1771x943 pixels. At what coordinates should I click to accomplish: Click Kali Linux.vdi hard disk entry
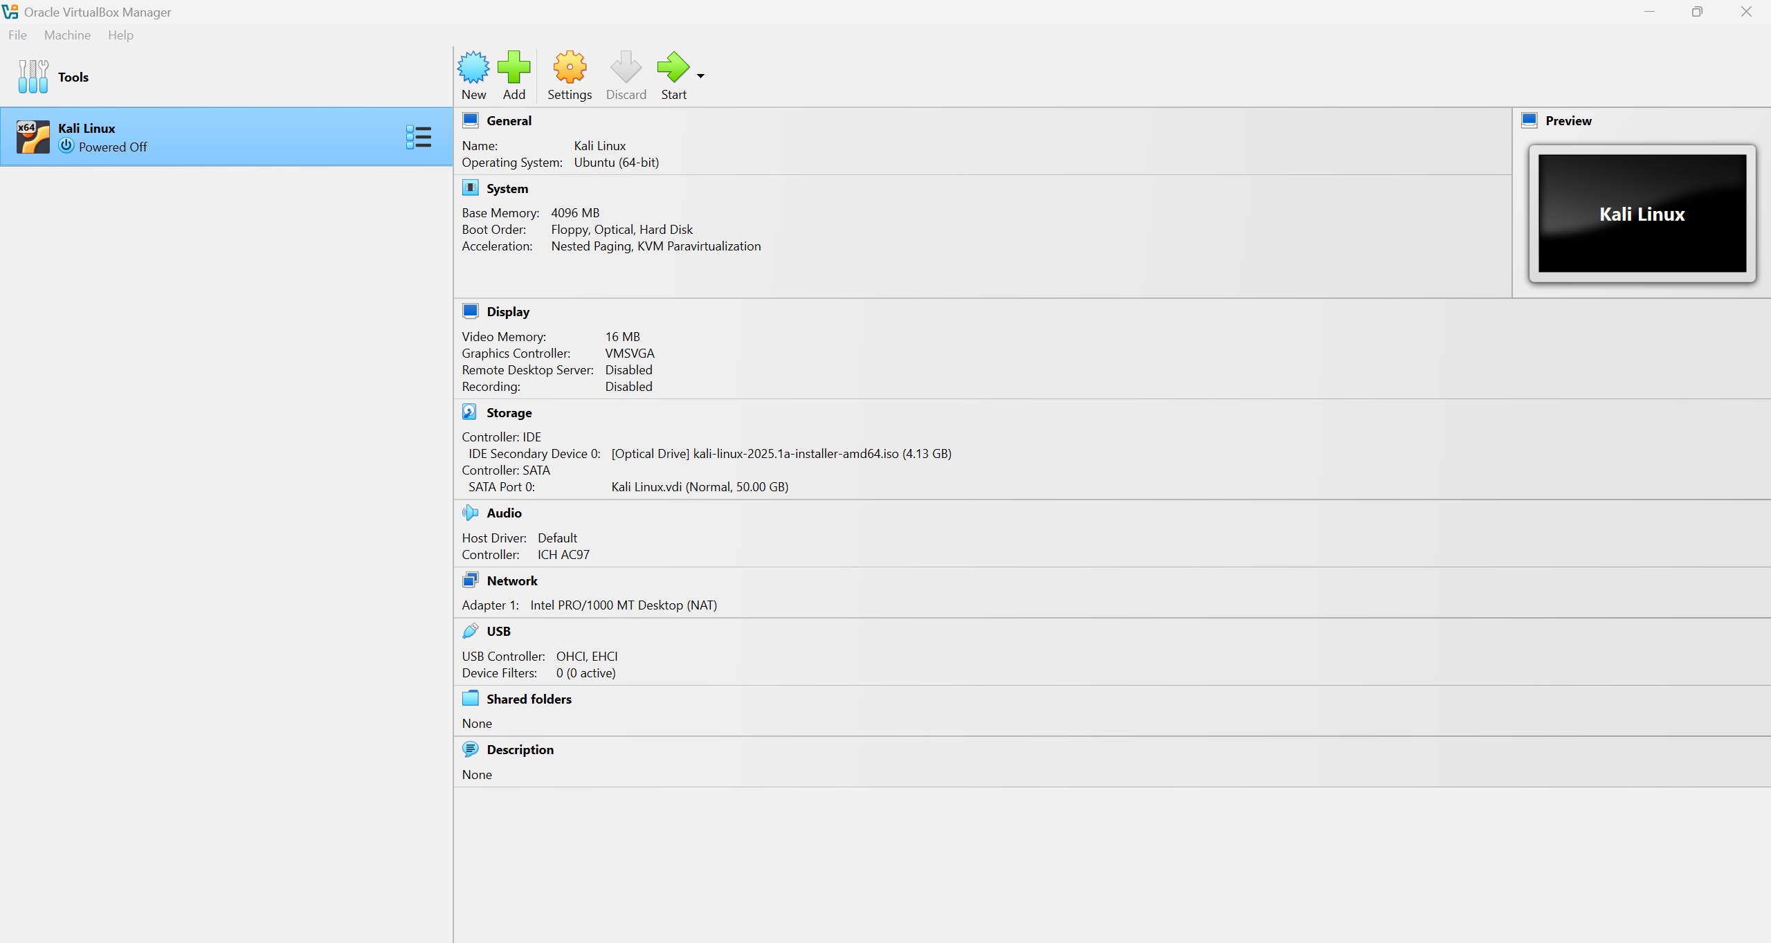[x=700, y=486]
